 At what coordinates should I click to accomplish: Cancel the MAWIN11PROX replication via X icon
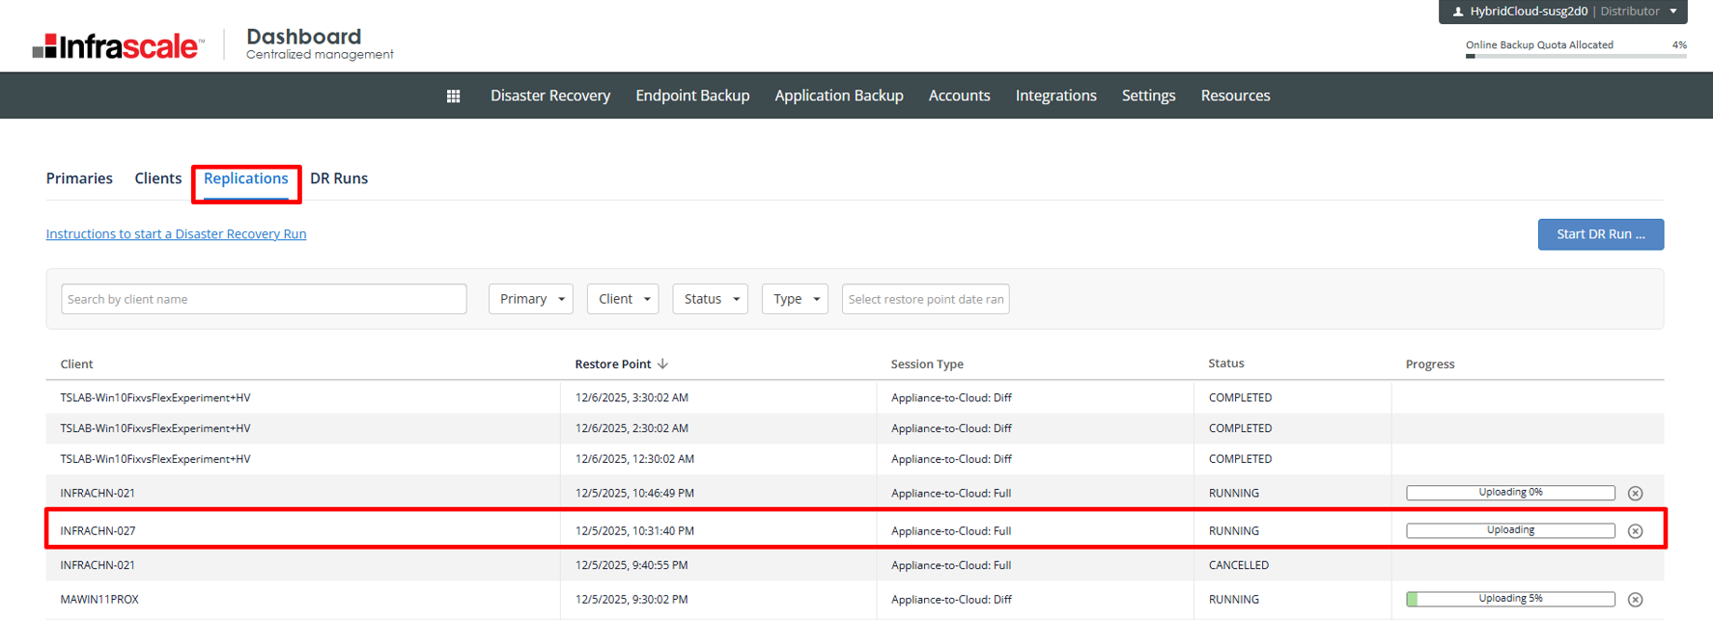pos(1635,600)
